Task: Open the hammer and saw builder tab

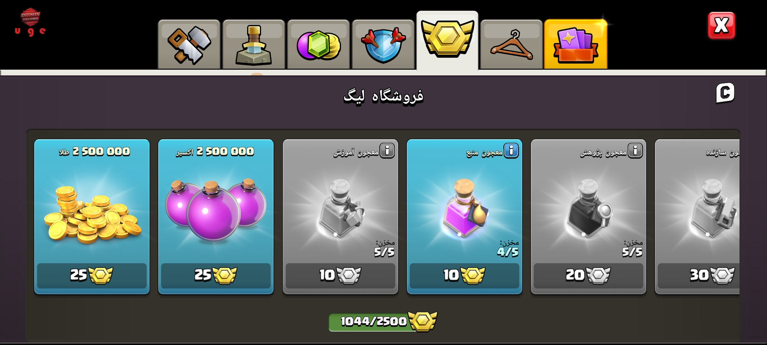Action: [x=189, y=45]
